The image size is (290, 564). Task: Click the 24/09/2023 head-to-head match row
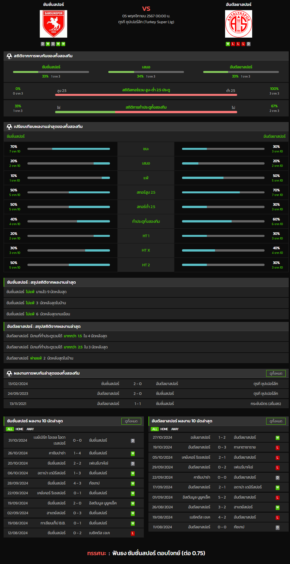(x=146, y=394)
